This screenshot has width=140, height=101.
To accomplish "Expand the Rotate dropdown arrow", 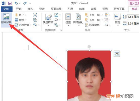I will click(x=109, y=25).
